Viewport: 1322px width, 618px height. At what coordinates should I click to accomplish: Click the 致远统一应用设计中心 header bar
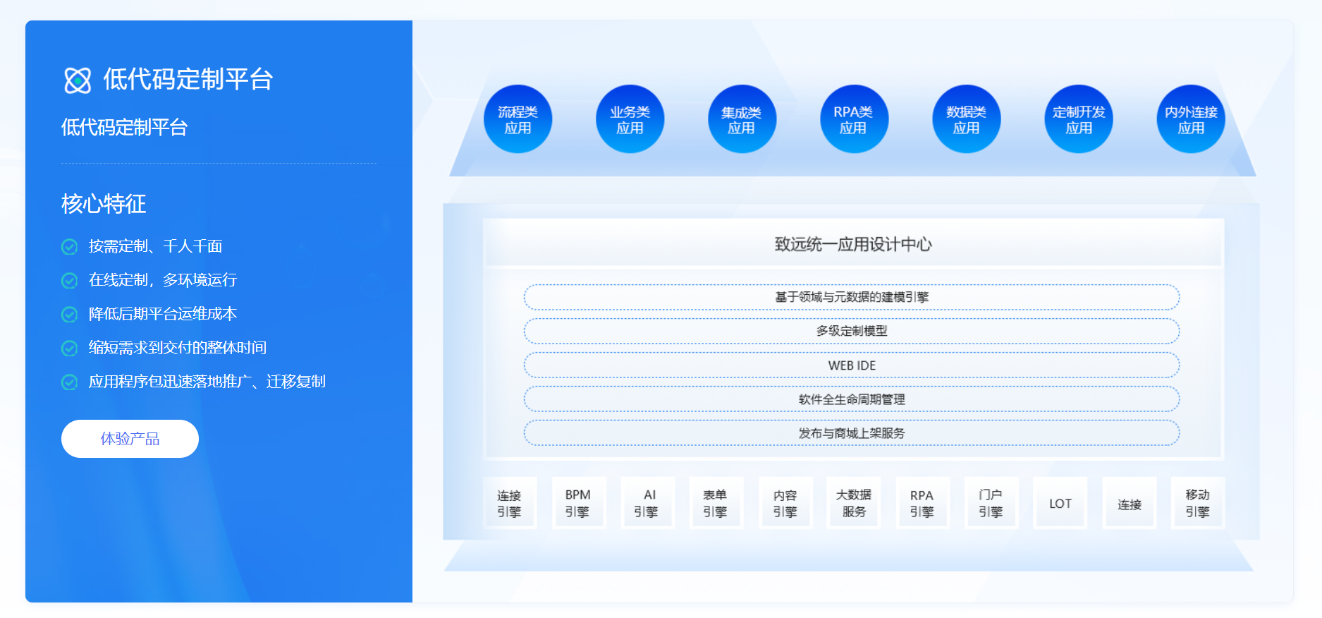[853, 244]
